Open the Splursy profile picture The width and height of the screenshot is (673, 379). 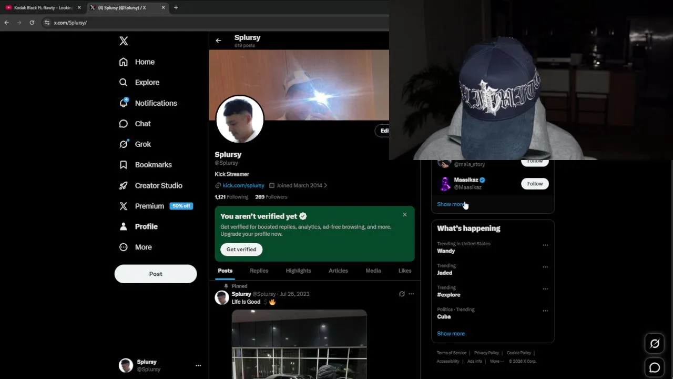tap(240, 119)
